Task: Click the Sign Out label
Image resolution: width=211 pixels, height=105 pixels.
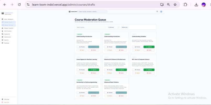Action: click(7, 102)
